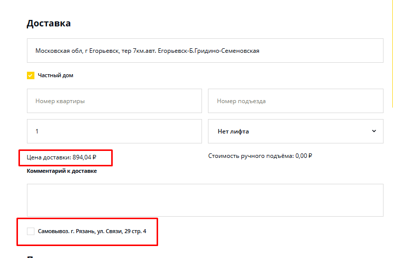Click the Самовывоз. г. Рязань, ул. Связи address label

coord(92,231)
